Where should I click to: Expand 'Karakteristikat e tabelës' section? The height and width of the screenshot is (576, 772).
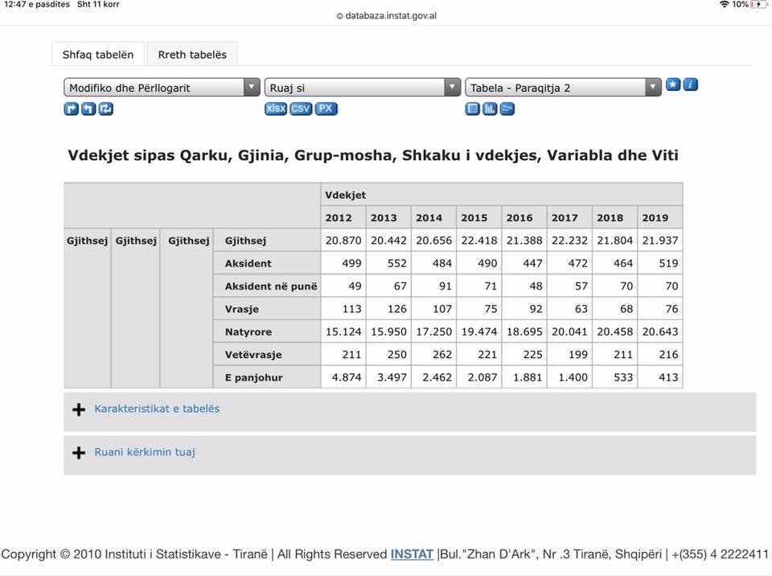click(x=157, y=409)
